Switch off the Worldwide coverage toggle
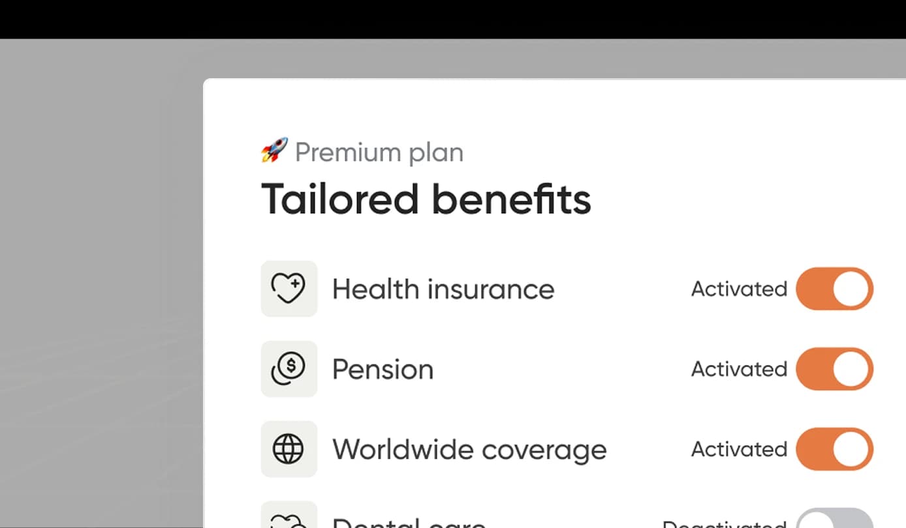 (x=834, y=449)
